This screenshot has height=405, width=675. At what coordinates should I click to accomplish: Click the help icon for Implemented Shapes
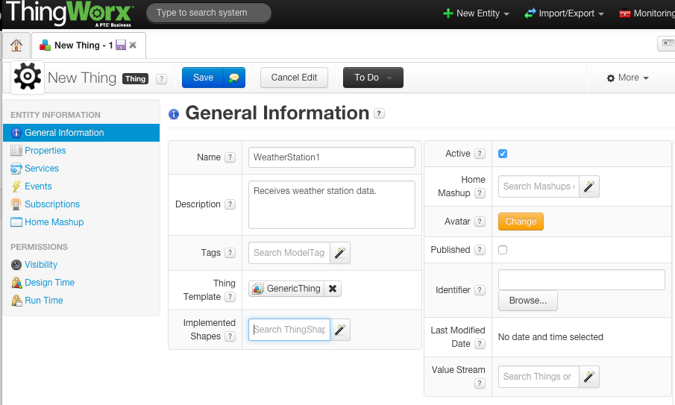[230, 336]
